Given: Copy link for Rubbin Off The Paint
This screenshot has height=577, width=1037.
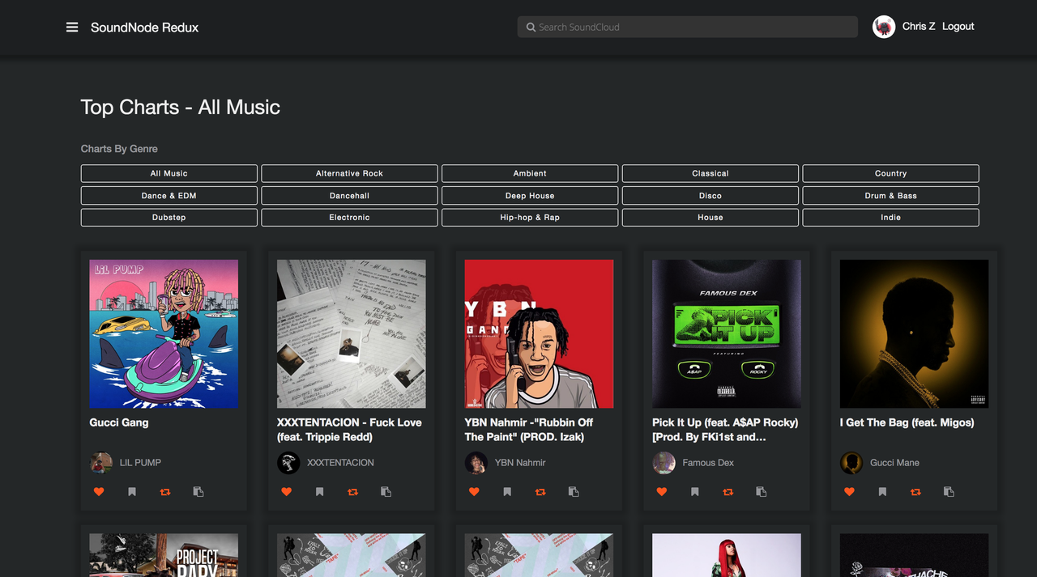Looking at the screenshot, I should coord(574,491).
